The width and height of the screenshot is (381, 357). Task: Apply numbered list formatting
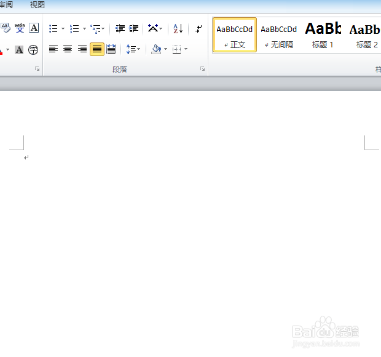pyautogui.click(x=74, y=28)
